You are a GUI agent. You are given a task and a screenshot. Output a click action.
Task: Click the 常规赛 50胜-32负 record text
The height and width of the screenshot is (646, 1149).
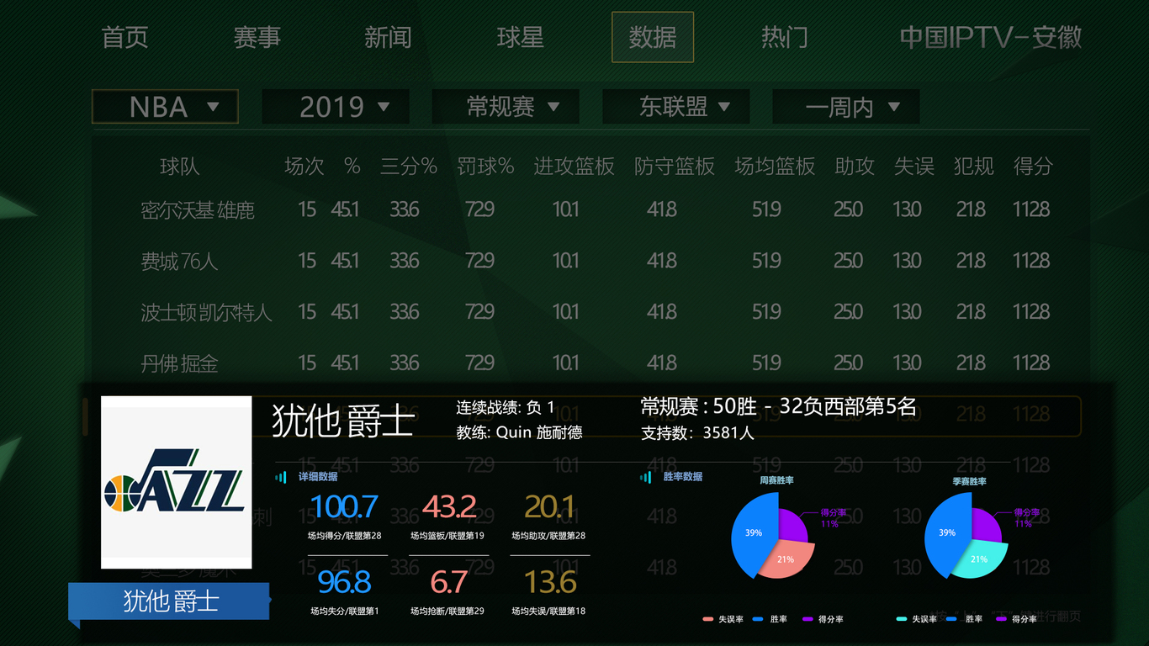pyautogui.click(x=778, y=407)
